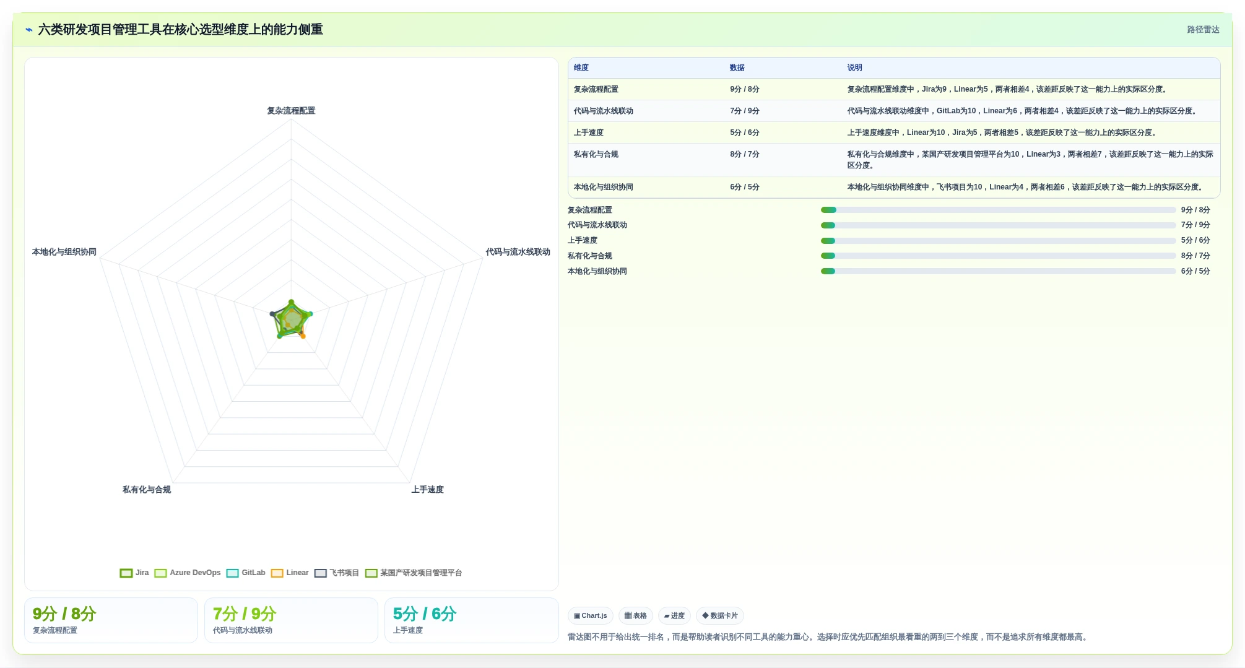Screen dimensions: 1245x668
Task: Click table value 7分 / 9分
Action: tap(745, 111)
